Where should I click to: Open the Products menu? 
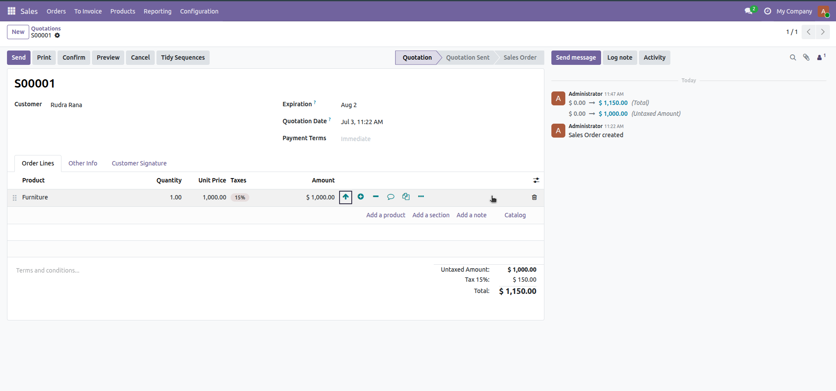point(122,11)
